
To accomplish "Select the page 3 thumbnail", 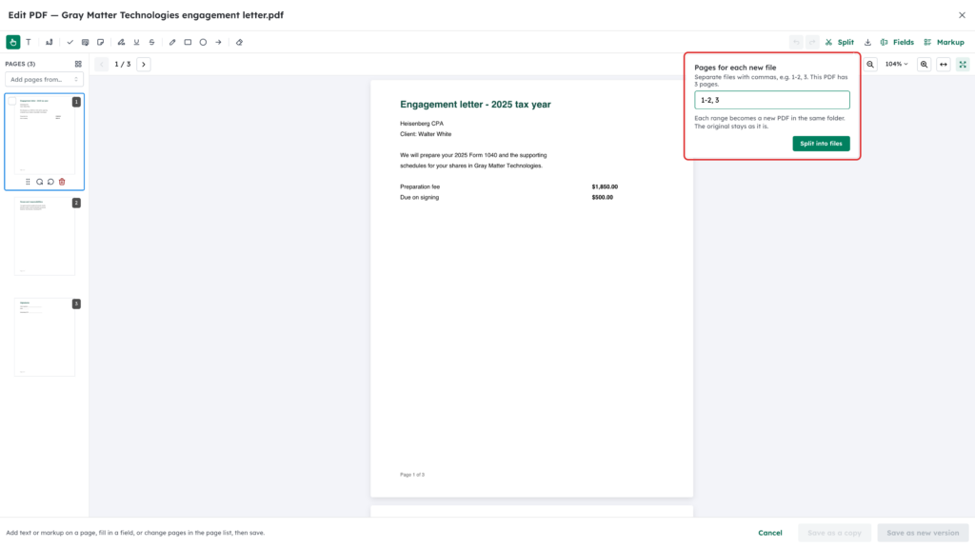I will [x=45, y=338].
